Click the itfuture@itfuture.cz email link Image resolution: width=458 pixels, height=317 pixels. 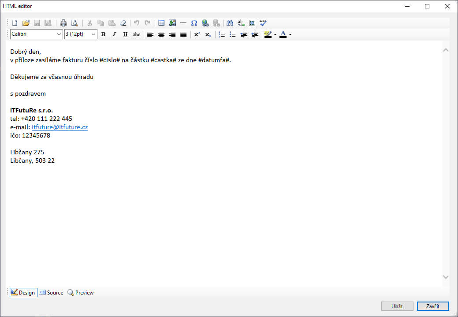tap(60, 127)
